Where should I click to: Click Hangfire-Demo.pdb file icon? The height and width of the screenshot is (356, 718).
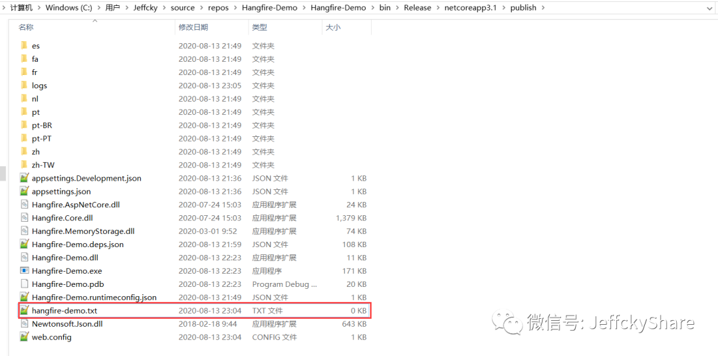(x=25, y=284)
